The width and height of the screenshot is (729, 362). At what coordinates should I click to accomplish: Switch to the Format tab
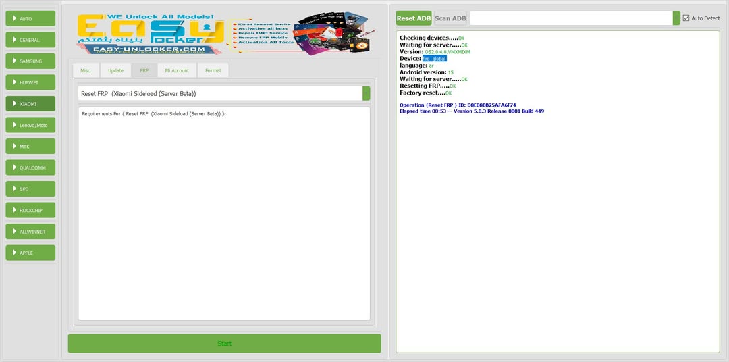click(213, 71)
